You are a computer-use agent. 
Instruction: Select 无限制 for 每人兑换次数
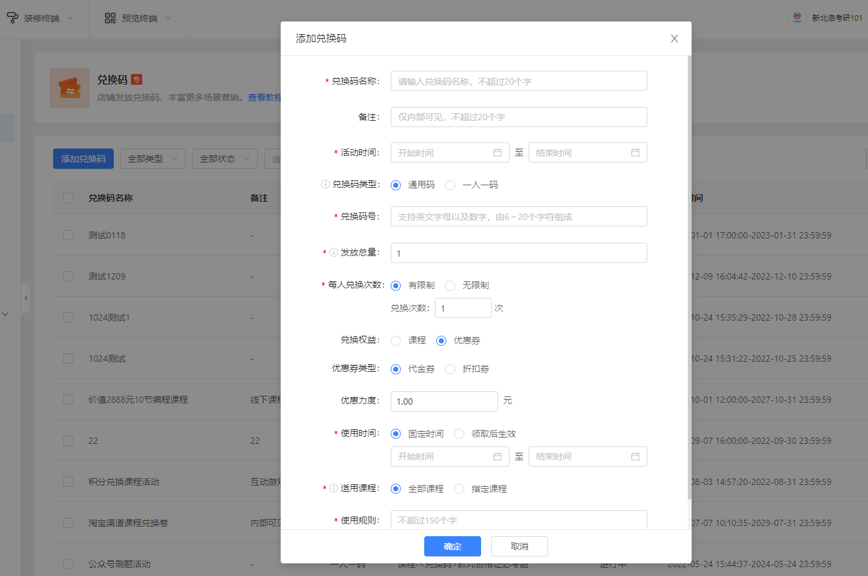pos(450,286)
